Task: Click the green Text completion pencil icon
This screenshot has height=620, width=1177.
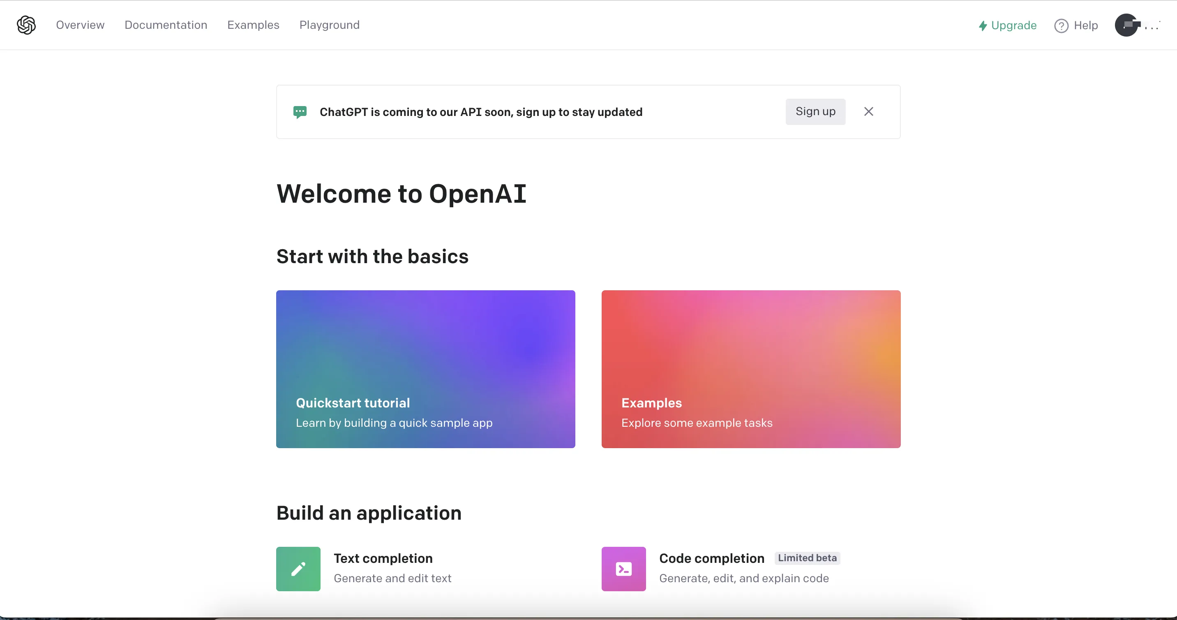Action: coord(298,569)
